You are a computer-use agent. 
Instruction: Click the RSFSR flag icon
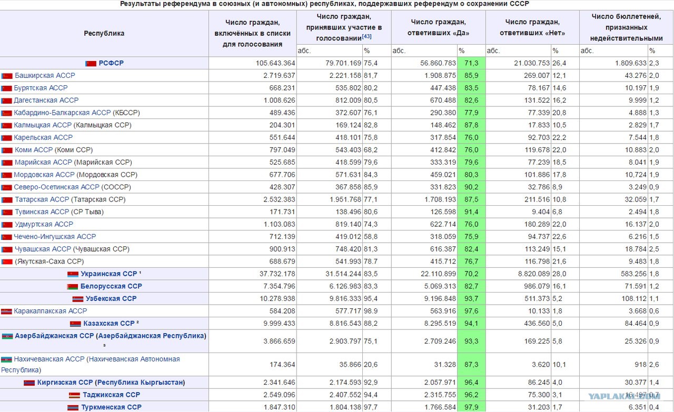91,63
